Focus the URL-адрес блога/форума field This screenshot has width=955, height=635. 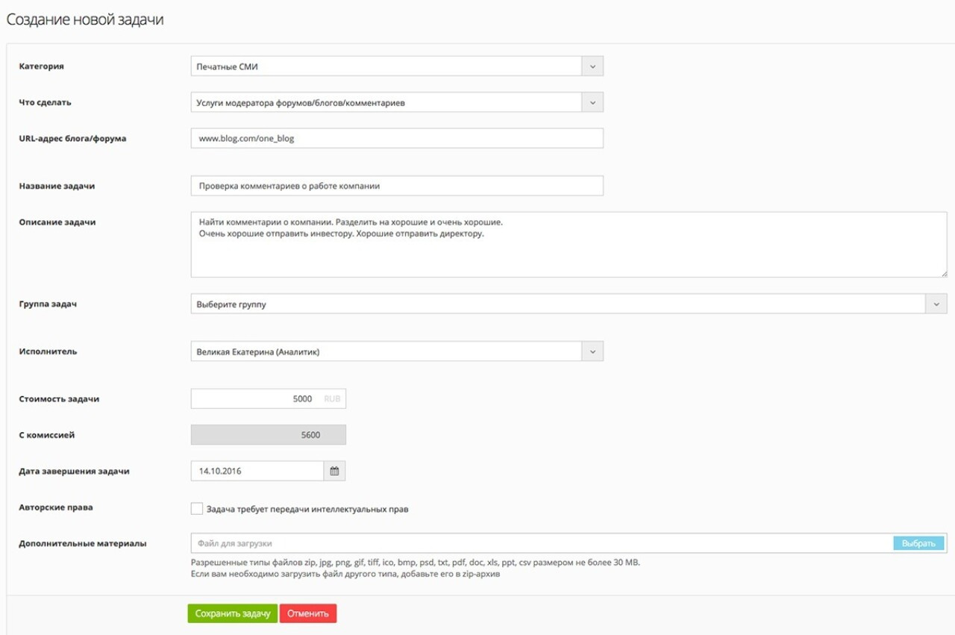(x=396, y=138)
